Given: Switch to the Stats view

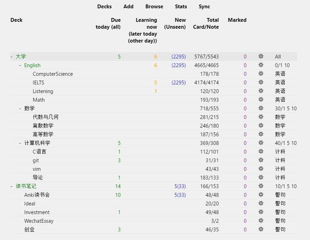Looking at the screenshot, I should click(x=181, y=6).
